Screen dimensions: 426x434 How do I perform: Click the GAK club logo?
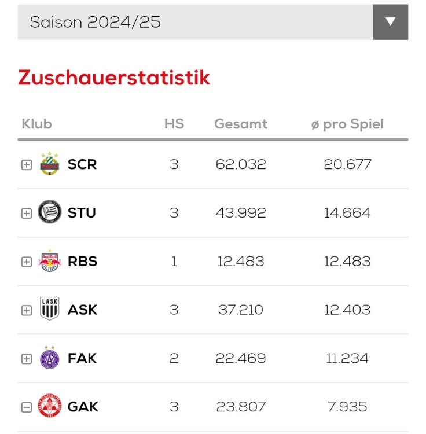[x=49, y=407]
